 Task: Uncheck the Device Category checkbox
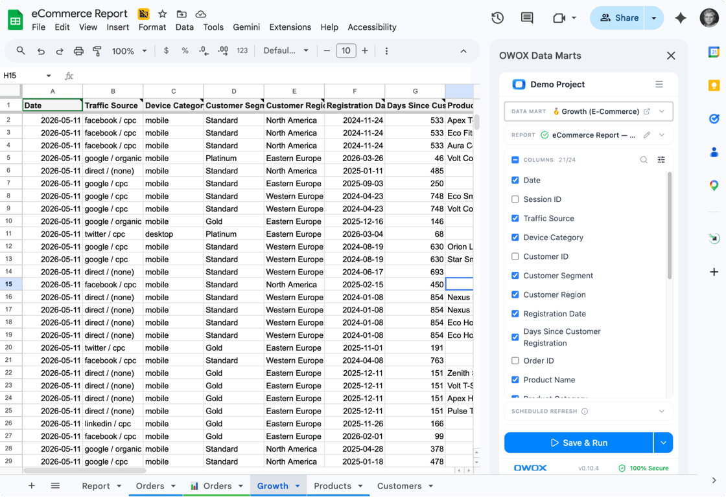(x=515, y=237)
